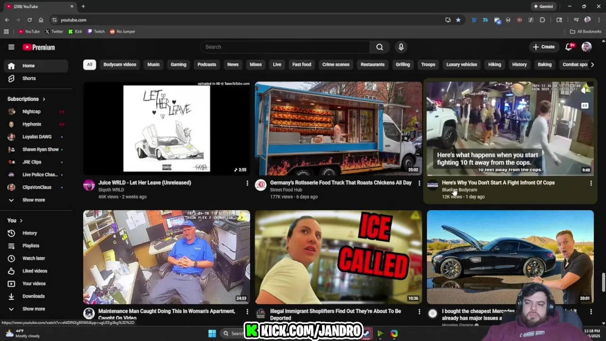
Task: Open the Gemini button in title bar
Action: (x=543, y=7)
